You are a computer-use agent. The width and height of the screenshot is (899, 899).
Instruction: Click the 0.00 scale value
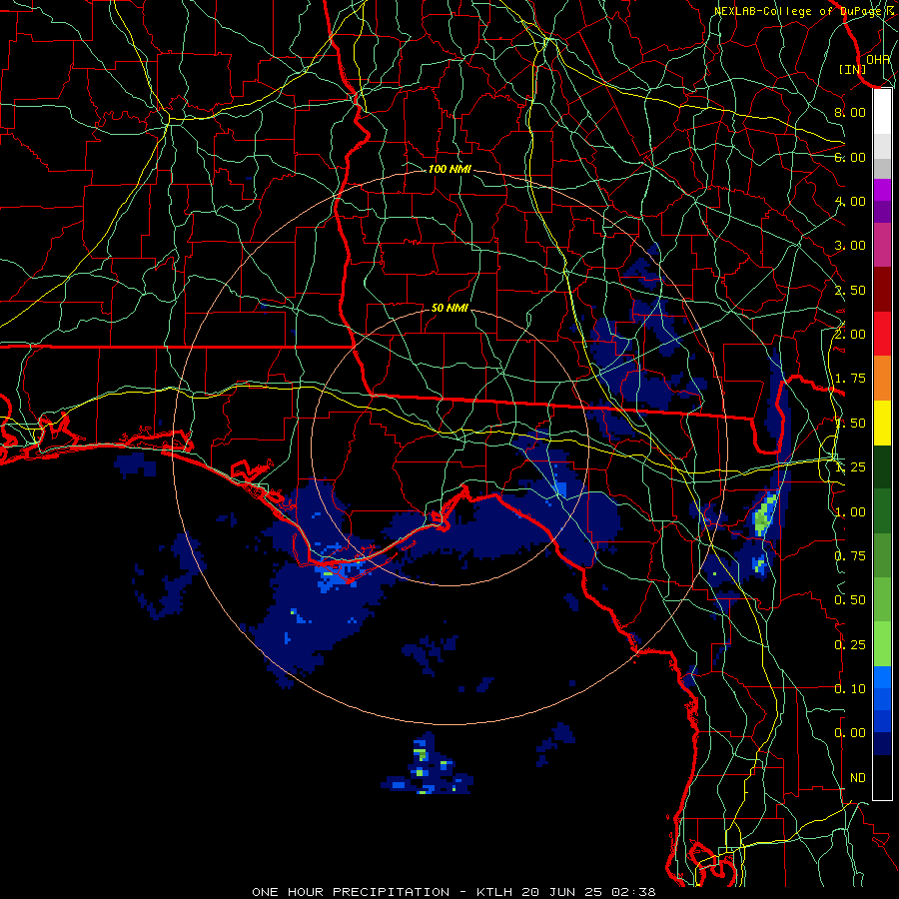click(850, 733)
